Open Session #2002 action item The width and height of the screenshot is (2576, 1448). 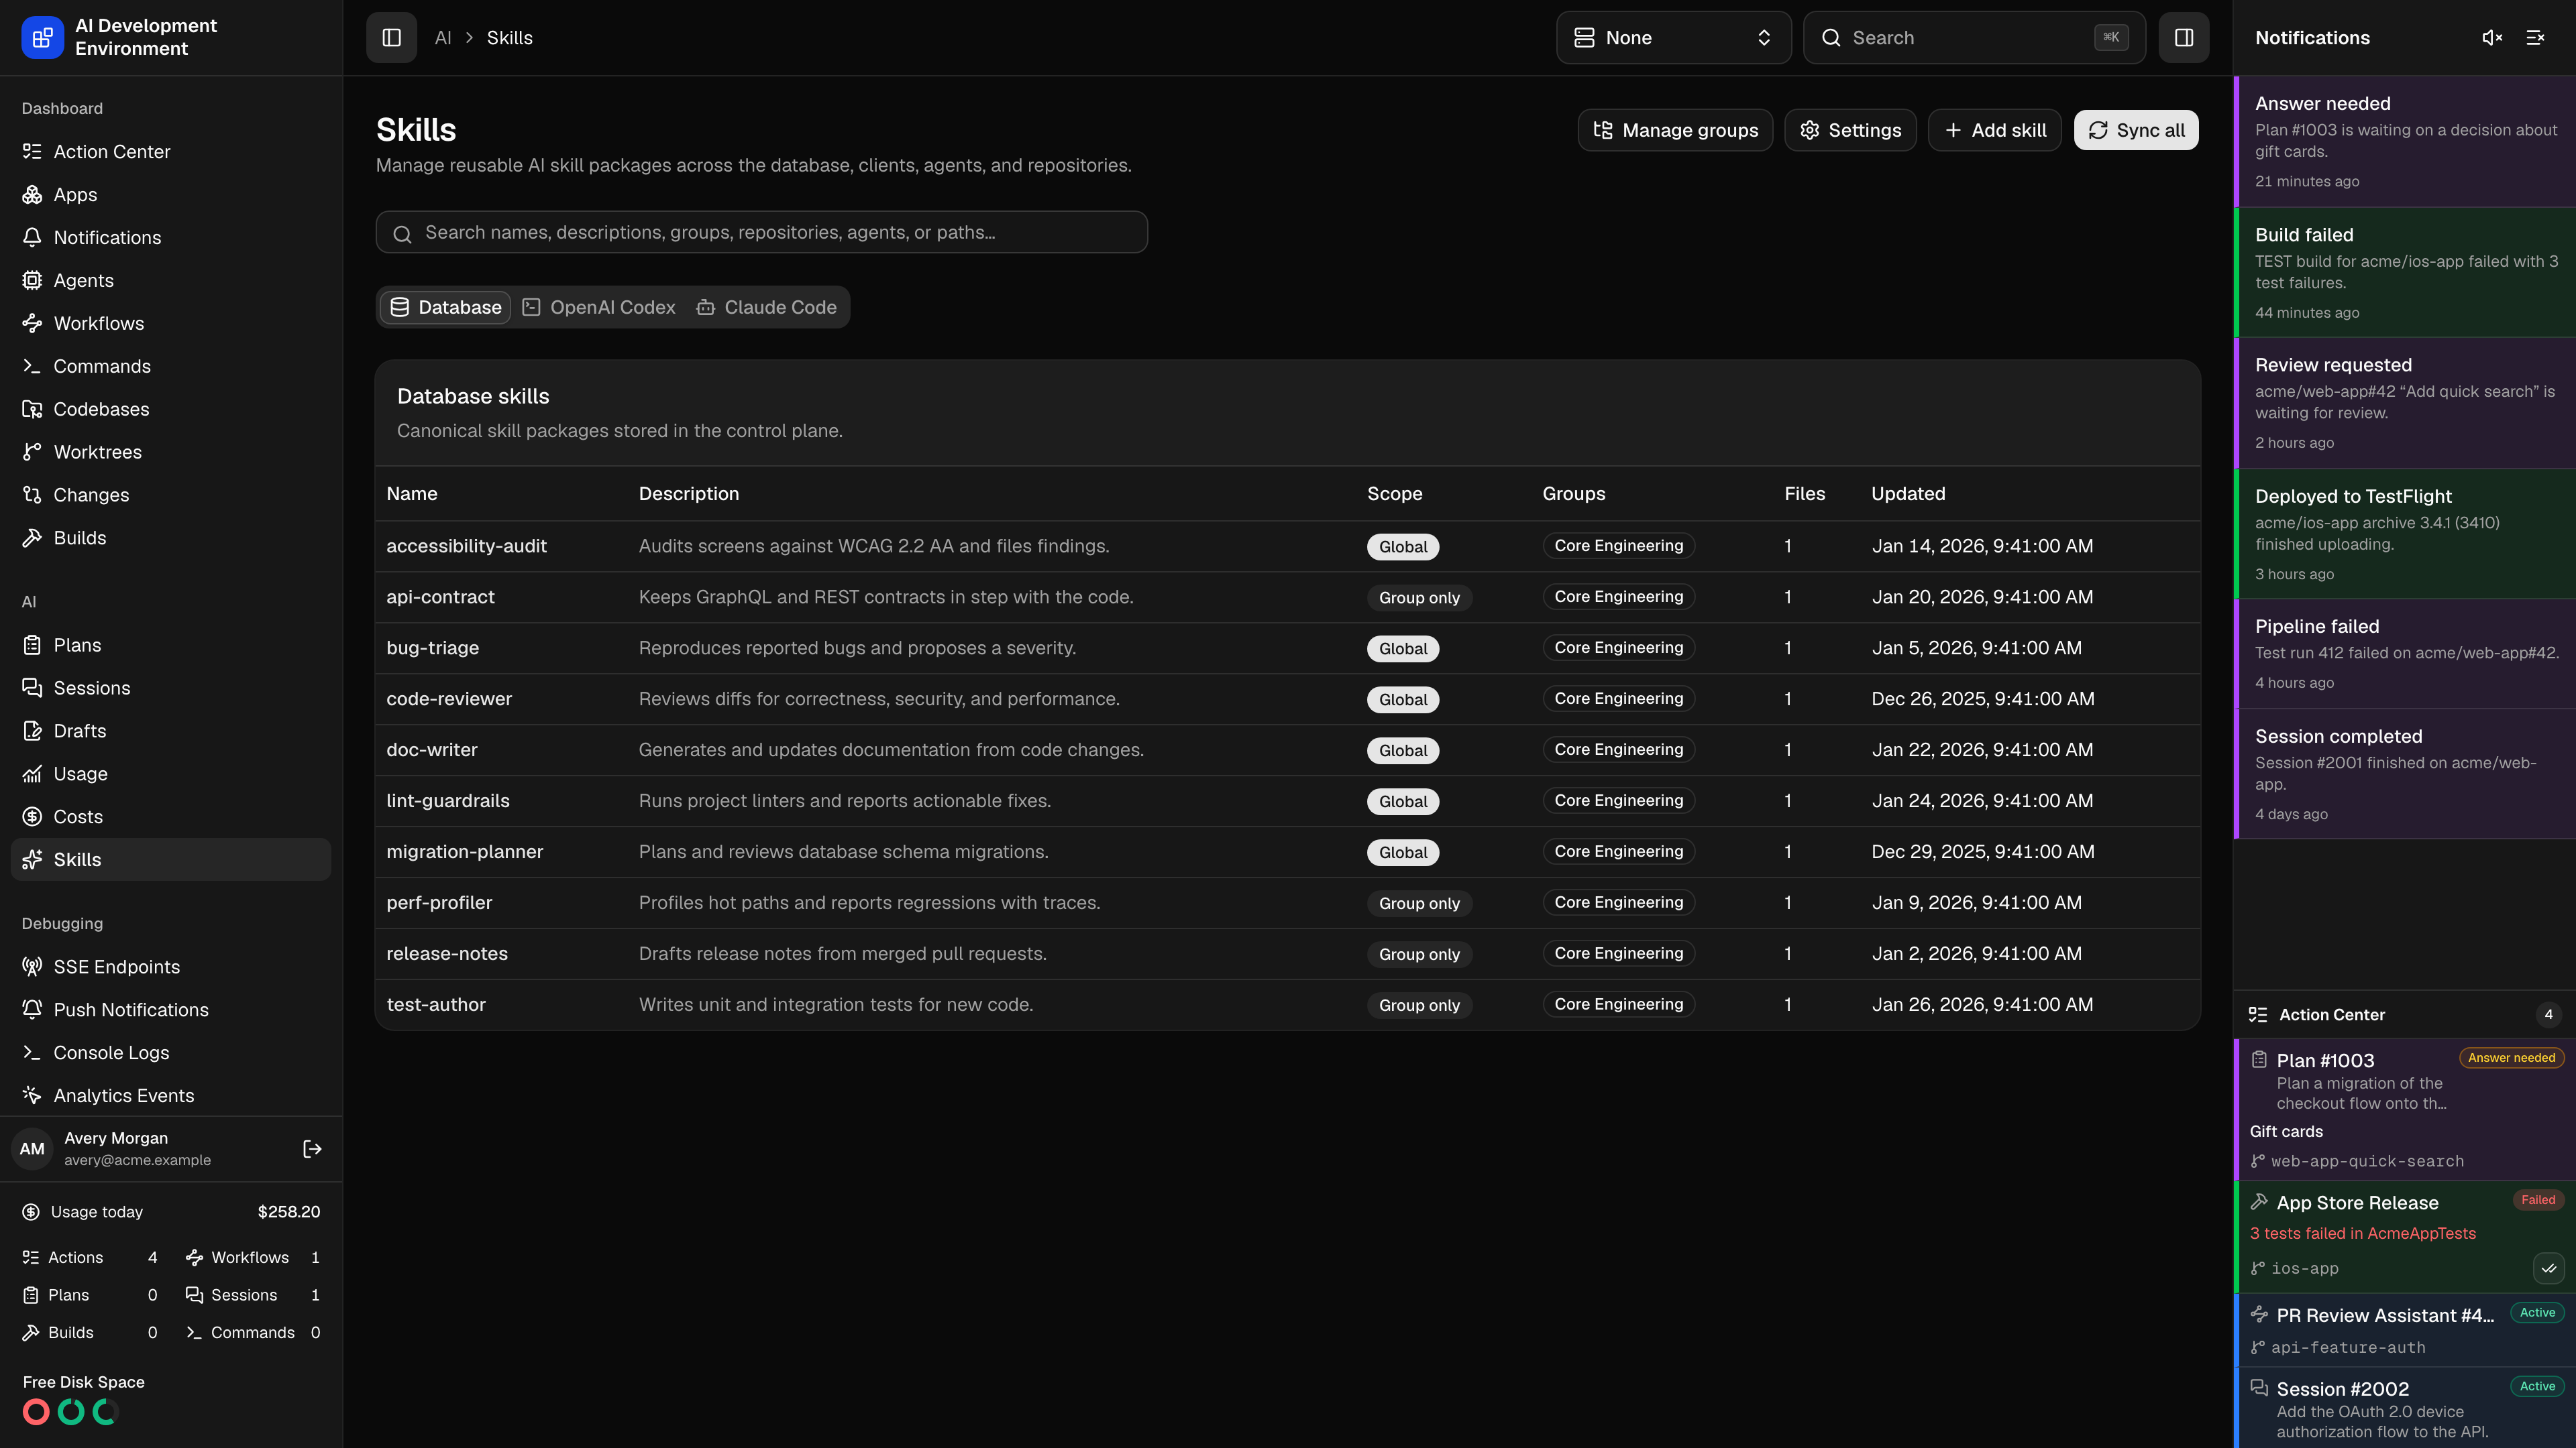2405,1408
